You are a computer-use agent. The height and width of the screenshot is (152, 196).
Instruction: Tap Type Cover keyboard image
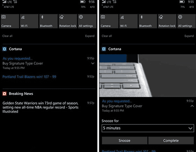pyautogui.click(x=148, y=76)
